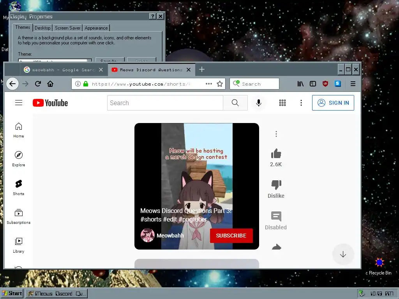Dislike the short with thumbs down
This screenshot has height=299, width=399.
click(x=276, y=185)
